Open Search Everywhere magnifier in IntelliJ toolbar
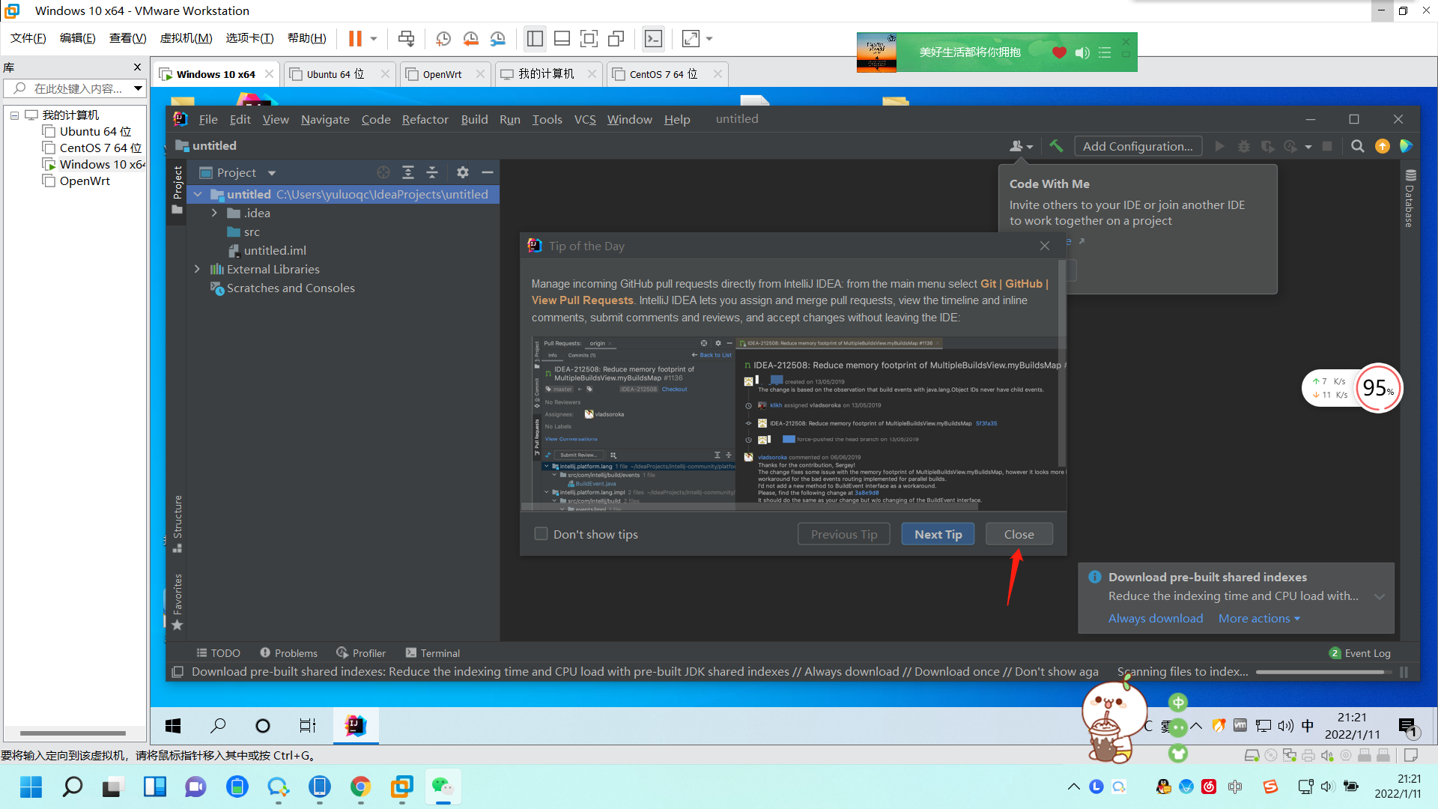 1357,146
